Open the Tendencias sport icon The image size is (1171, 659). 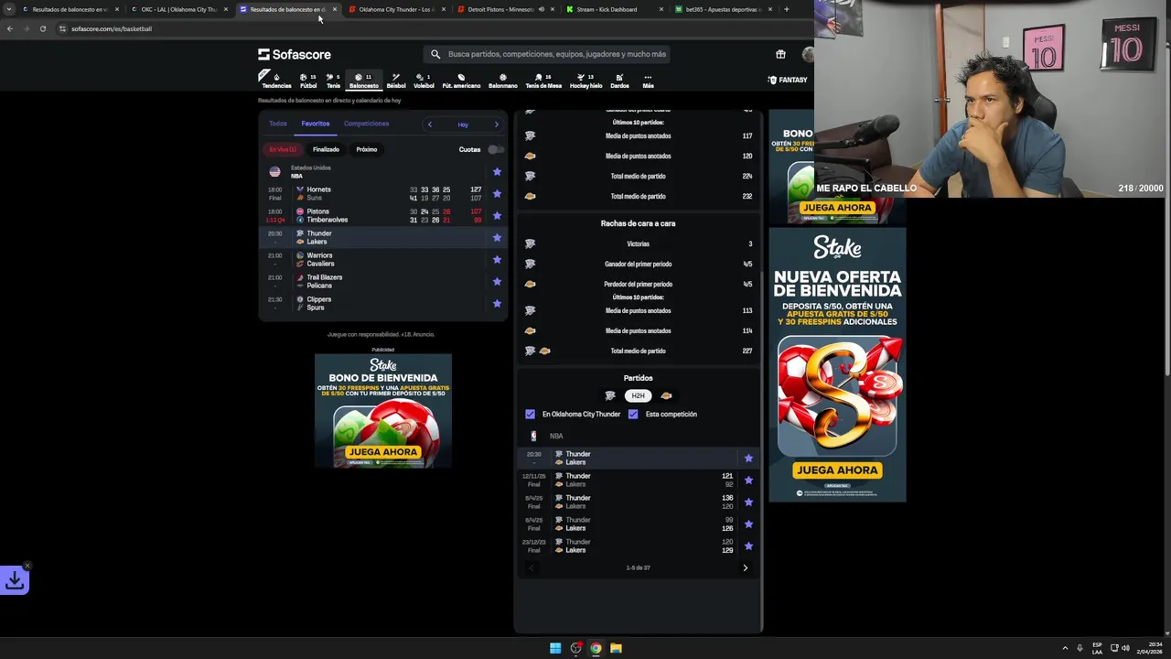(x=276, y=81)
